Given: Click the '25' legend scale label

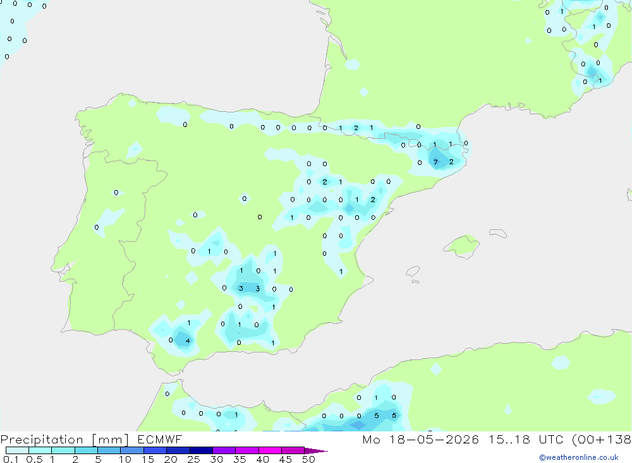Looking at the screenshot, I should coord(194,459).
